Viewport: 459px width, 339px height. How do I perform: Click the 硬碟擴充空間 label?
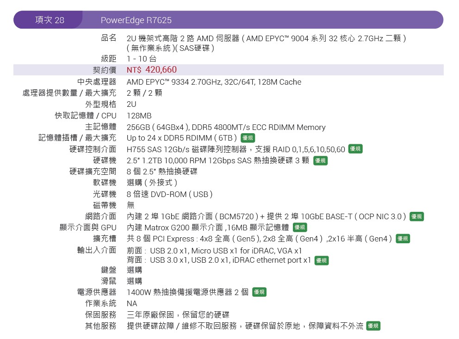click(93, 172)
